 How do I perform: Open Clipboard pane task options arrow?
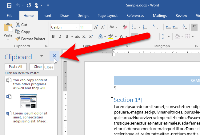click(42, 56)
